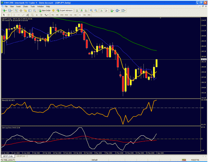Switch to M1 timeframe

[53, 15]
